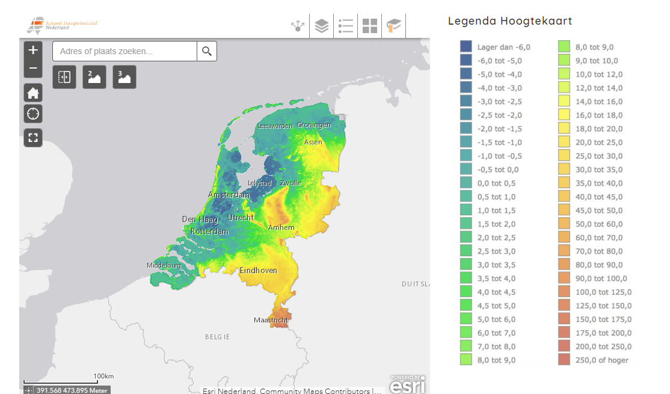Open the graduation cap tutorial widget

coord(394,26)
